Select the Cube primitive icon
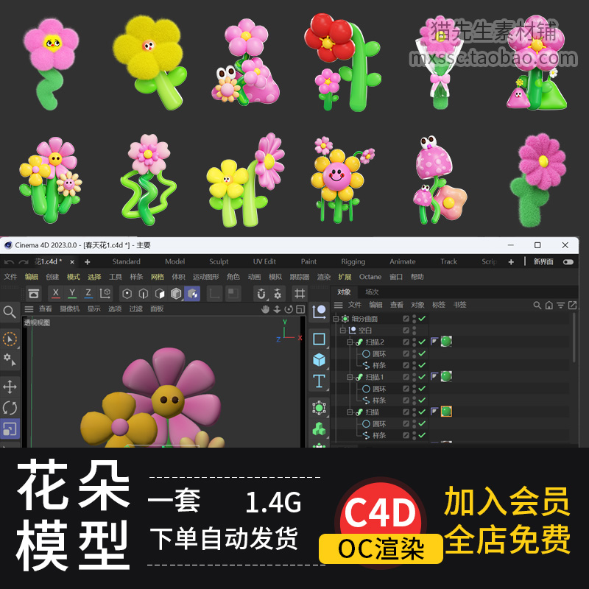Viewport: 589px width, 589px height. click(318, 360)
